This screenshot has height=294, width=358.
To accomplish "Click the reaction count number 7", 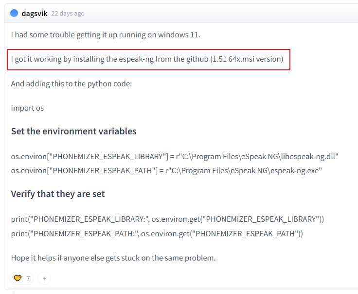I will click(x=28, y=279).
